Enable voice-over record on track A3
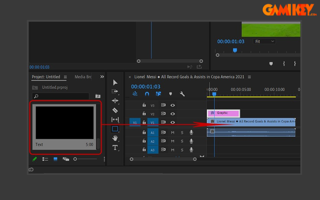Screen dimensions: 320x200 click(x=191, y=150)
